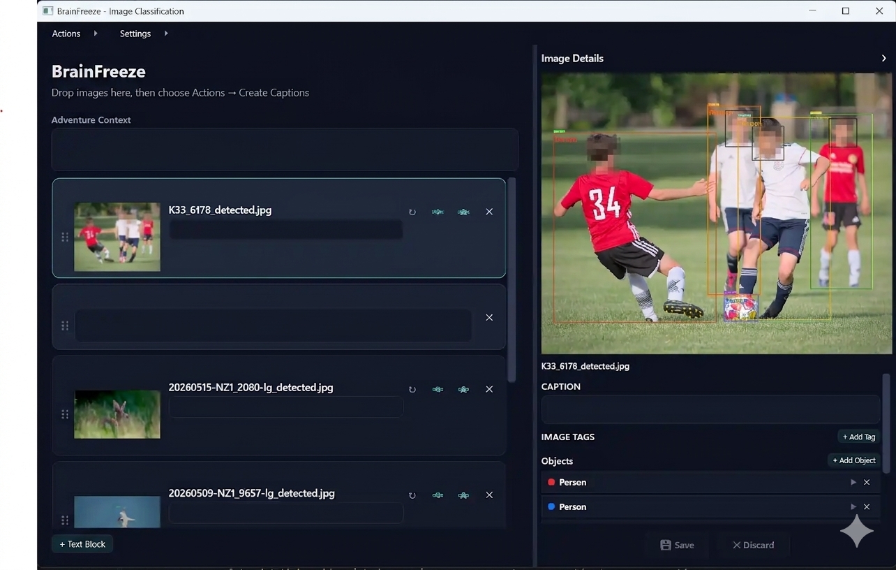896x570 pixels.
Task: Click the left teal icon on 20260509-NZ1_9657-lg_detected.jpg row
Action: click(x=438, y=495)
